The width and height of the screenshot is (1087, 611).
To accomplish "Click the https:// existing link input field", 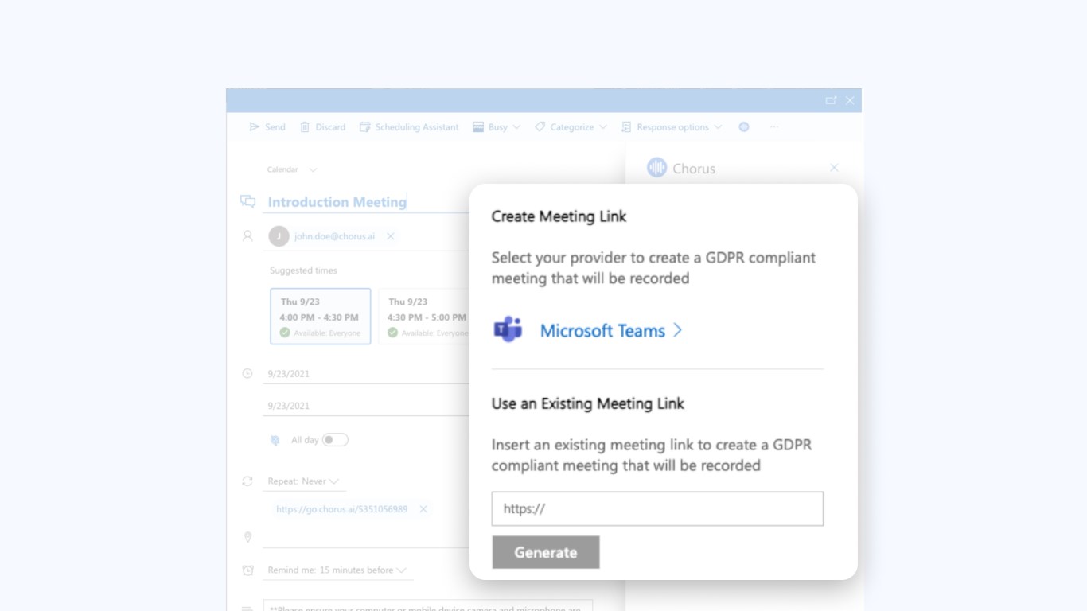I will point(657,509).
